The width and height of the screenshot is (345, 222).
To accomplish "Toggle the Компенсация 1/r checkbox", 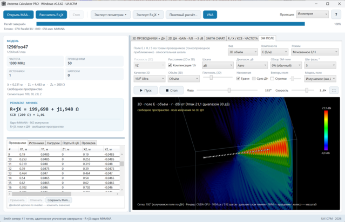I will tap(170, 65).
